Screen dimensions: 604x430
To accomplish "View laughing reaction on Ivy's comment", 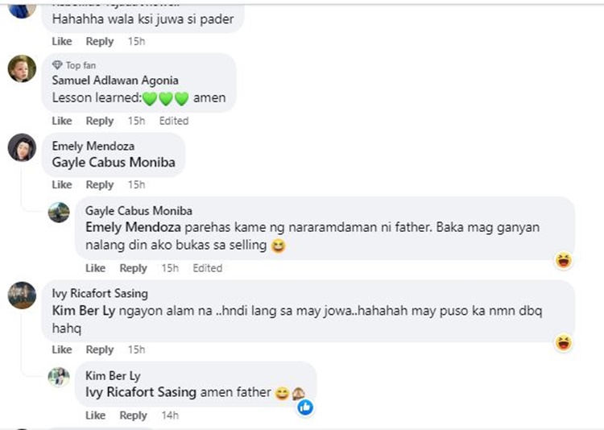I will (x=564, y=343).
